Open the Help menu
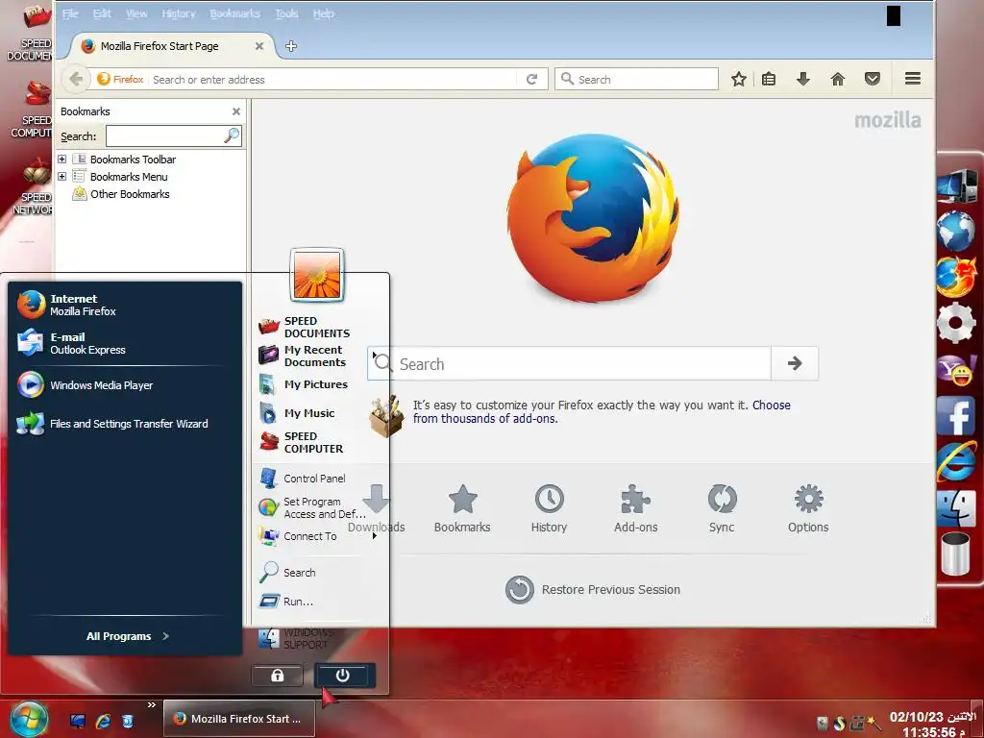The width and height of the screenshot is (984, 738). pos(323,13)
